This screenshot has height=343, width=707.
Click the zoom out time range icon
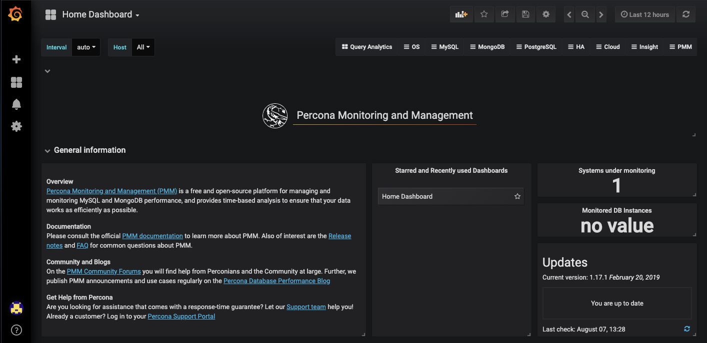(585, 14)
